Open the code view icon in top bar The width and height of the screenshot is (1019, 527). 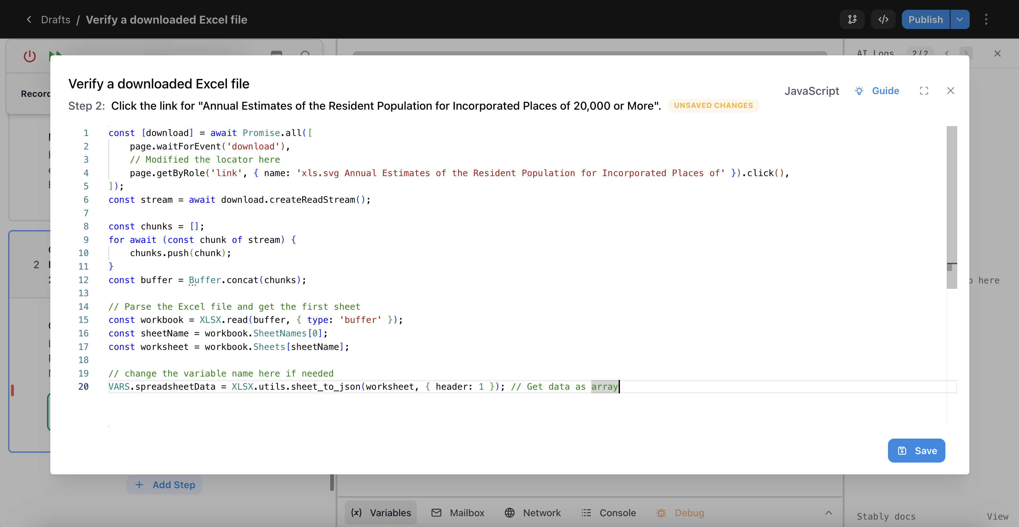pos(883,19)
